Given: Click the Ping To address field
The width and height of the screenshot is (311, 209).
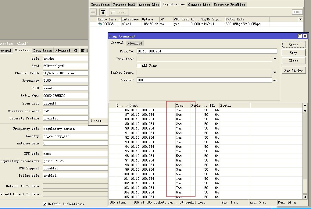Looking at the screenshot, I should (207, 51).
